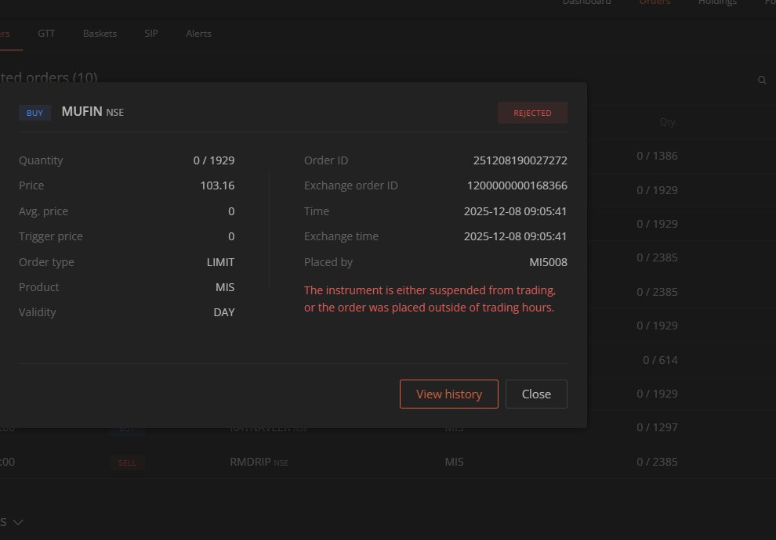Click the BUY tag in dialog header
Screen dimensions: 776x540
pos(34,113)
